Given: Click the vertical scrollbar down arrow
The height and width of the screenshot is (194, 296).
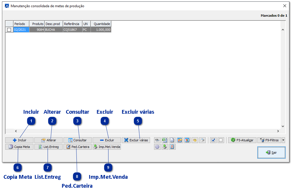Looking at the screenshot, I should pyautogui.click(x=283, y=126).
